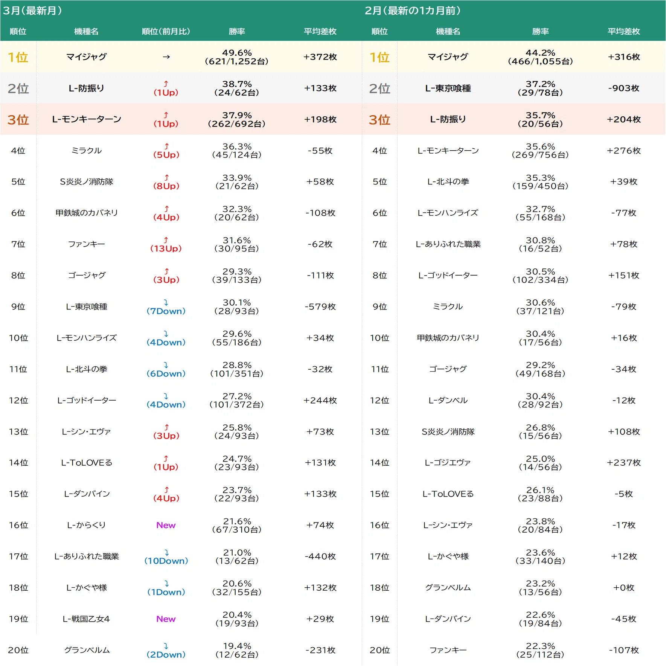Select the '+316枚' average difference
This screenshot has width=666, height=666.
pyautogui.click(x=624, y=57)
